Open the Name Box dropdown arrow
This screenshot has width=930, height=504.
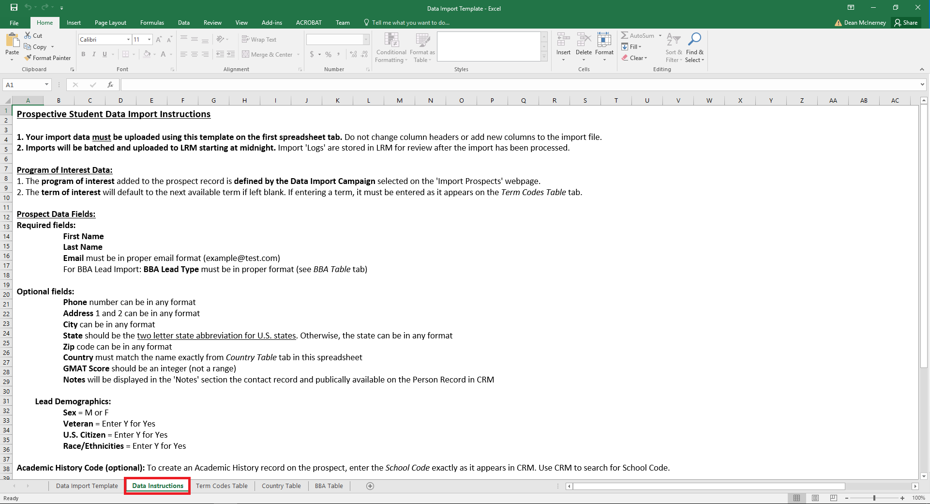(46, 85)
